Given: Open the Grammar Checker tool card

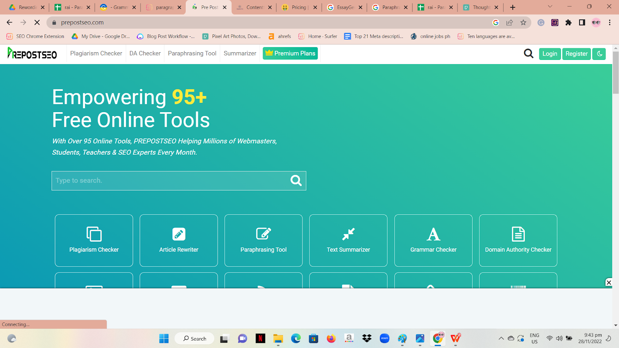Looking at the screenshot, I should pos(433,241).
